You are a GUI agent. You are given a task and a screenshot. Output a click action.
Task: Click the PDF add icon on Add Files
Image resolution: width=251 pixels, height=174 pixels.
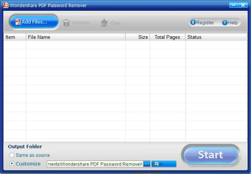click(x=18, y=22)
